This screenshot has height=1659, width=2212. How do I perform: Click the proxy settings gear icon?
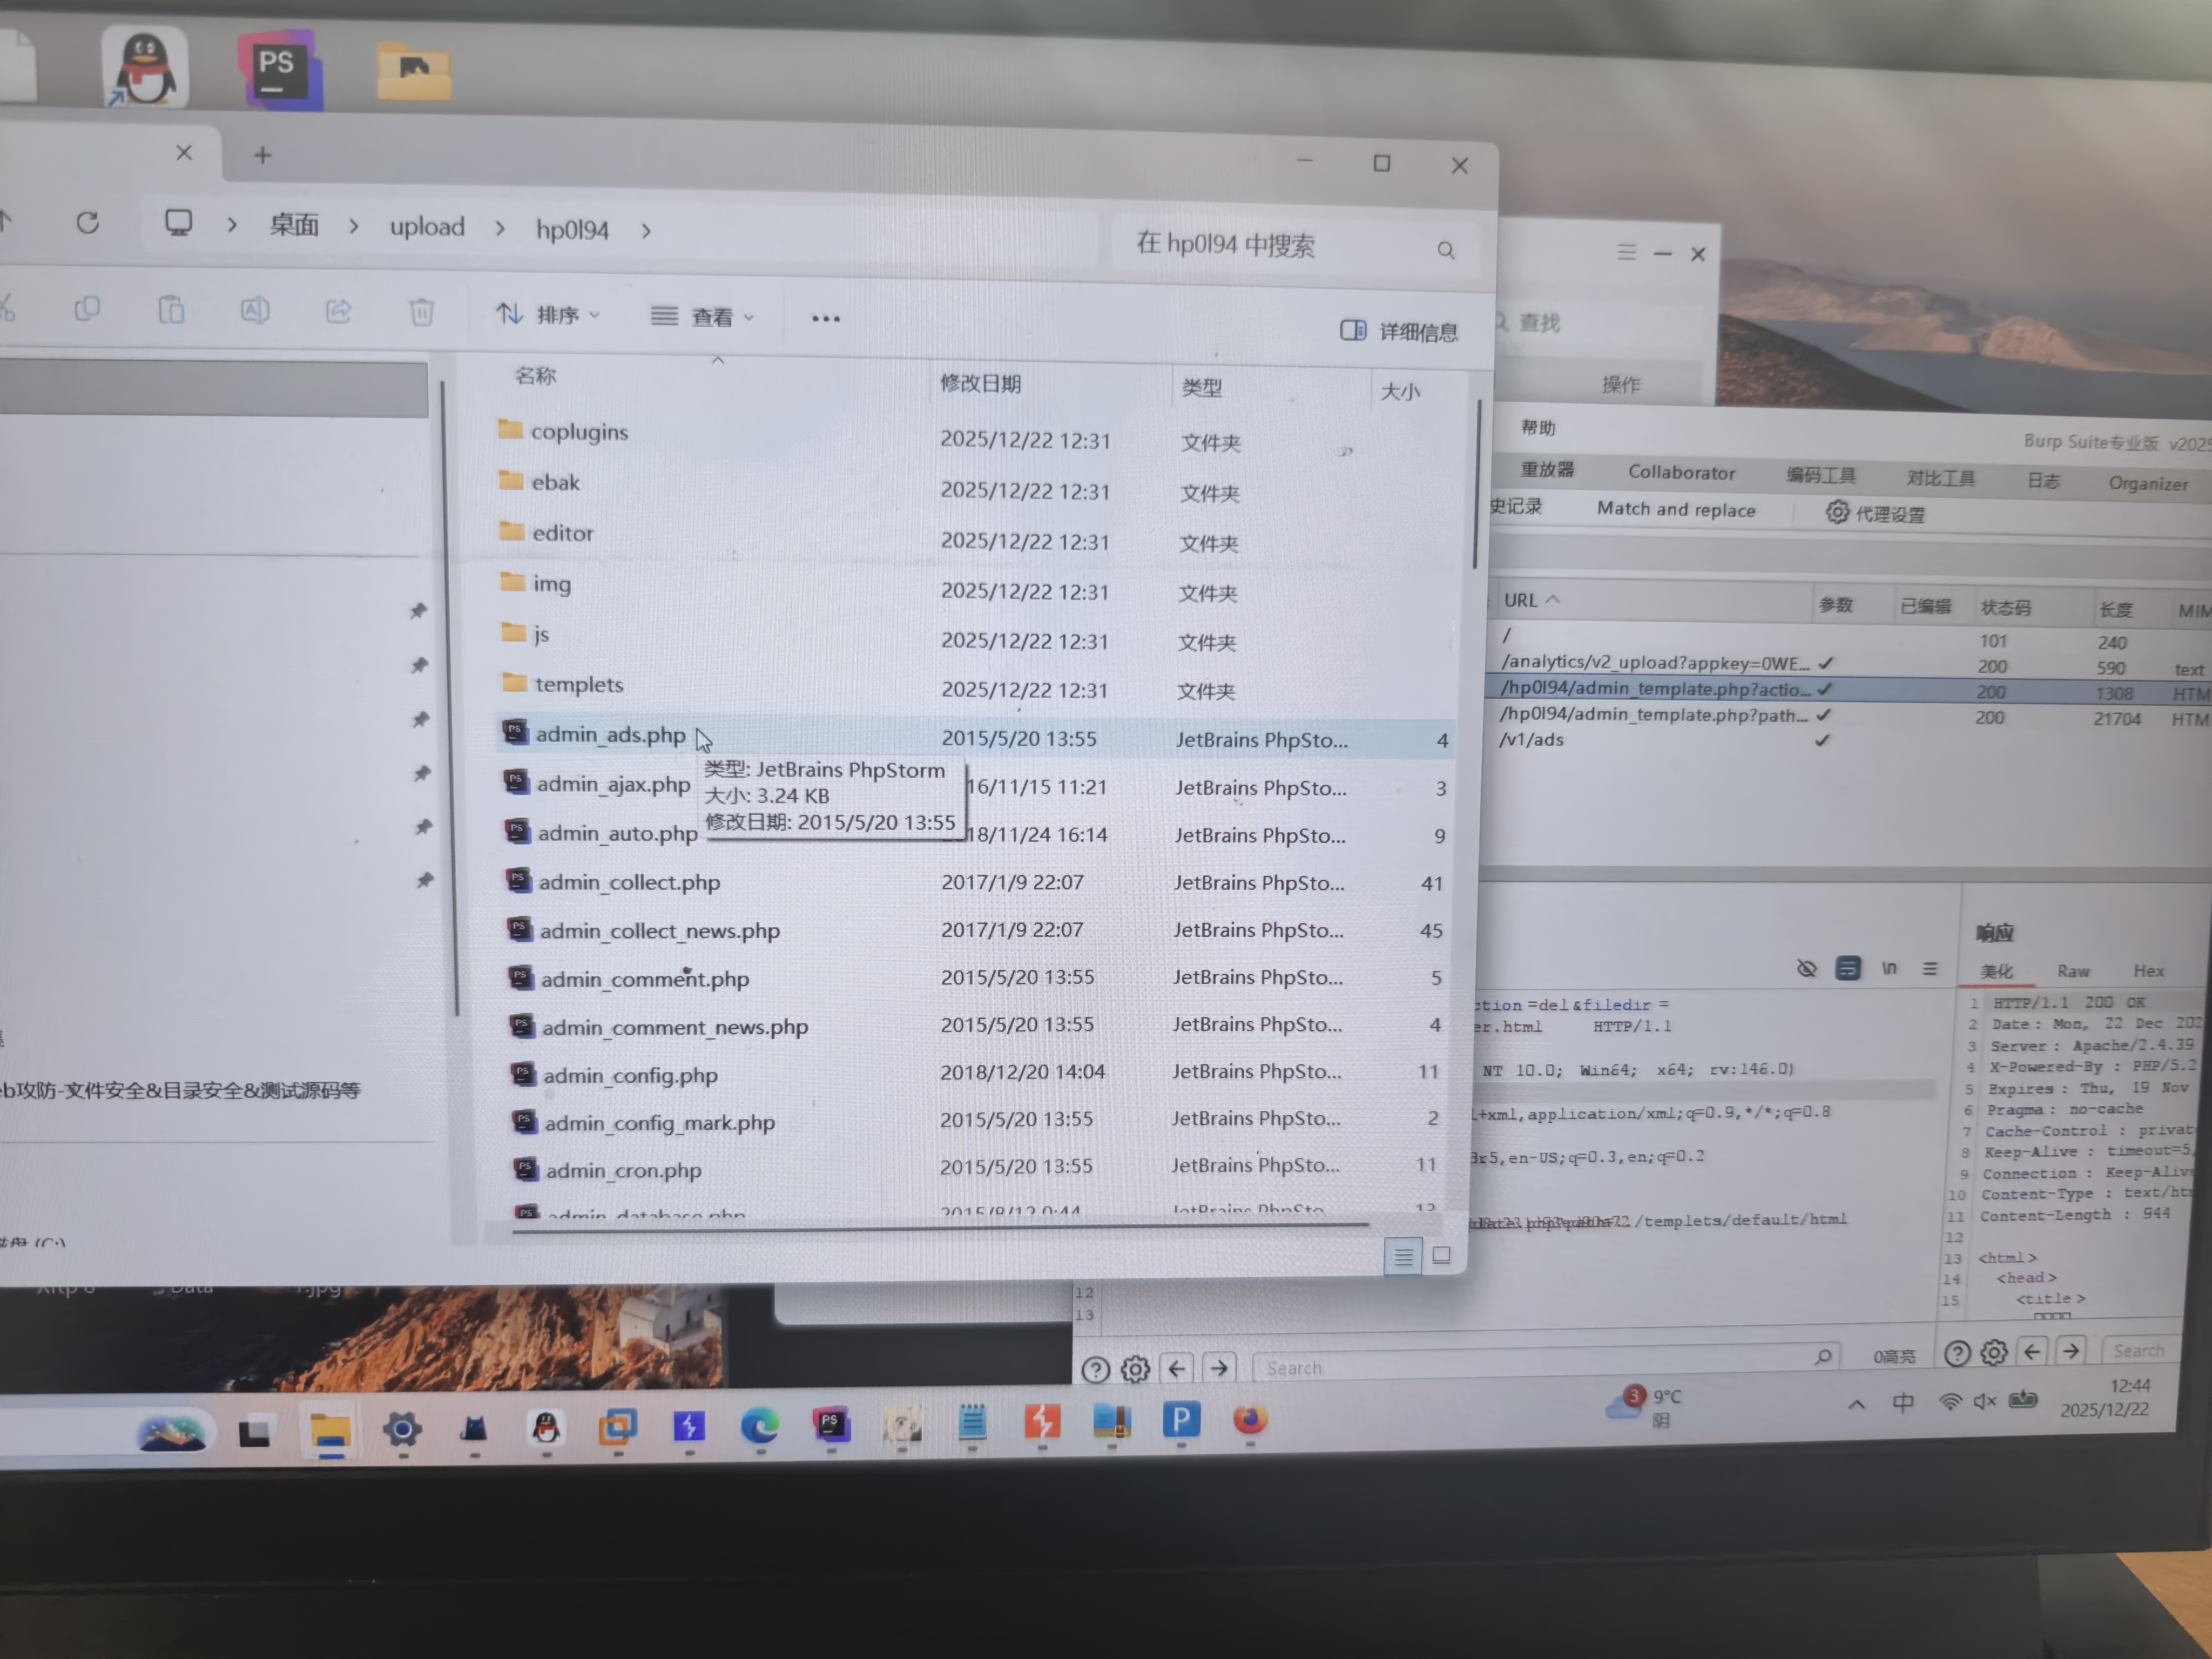[x=1837, y=513]
